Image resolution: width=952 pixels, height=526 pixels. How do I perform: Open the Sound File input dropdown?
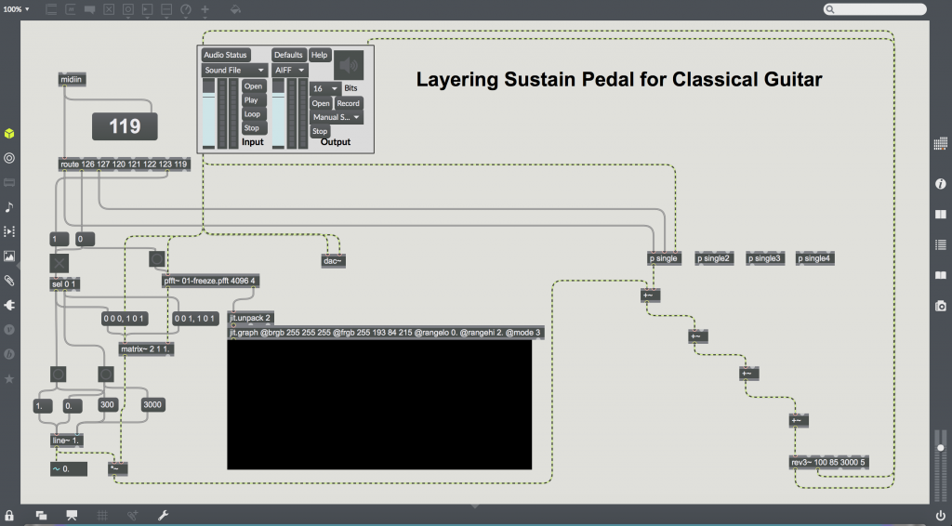pyautogui.click(x=235, y=70)
